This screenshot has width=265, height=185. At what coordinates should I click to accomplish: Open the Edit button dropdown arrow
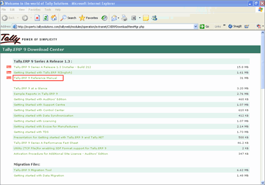coord(140,18)
